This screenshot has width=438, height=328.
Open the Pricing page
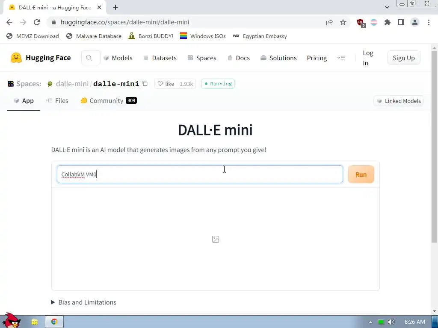(317, 58)
